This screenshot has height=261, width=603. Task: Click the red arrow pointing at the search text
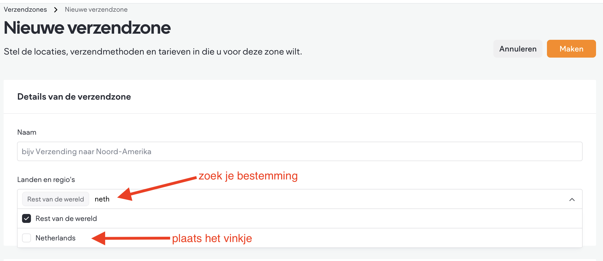coord(156,188)
